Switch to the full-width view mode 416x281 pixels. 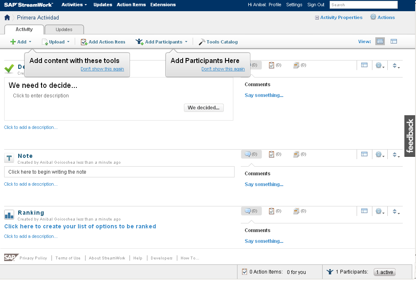pyautogui.click(x=380, y=41)
